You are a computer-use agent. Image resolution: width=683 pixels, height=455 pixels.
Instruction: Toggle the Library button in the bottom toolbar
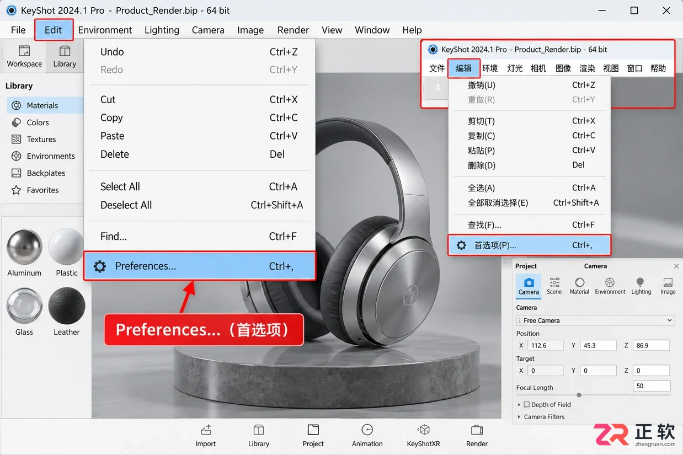259,436
